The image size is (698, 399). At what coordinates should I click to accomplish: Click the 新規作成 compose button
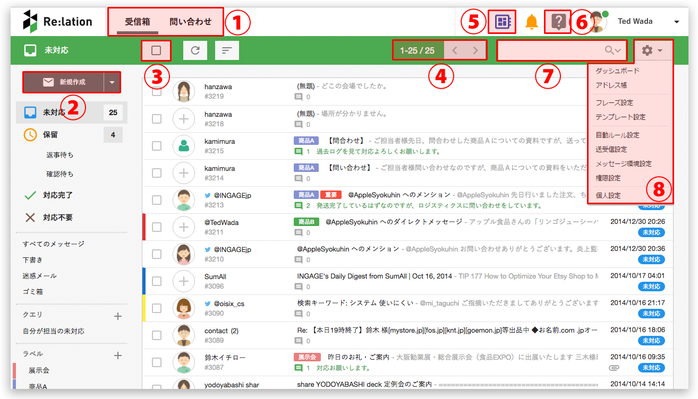click(x=64, y=82)
